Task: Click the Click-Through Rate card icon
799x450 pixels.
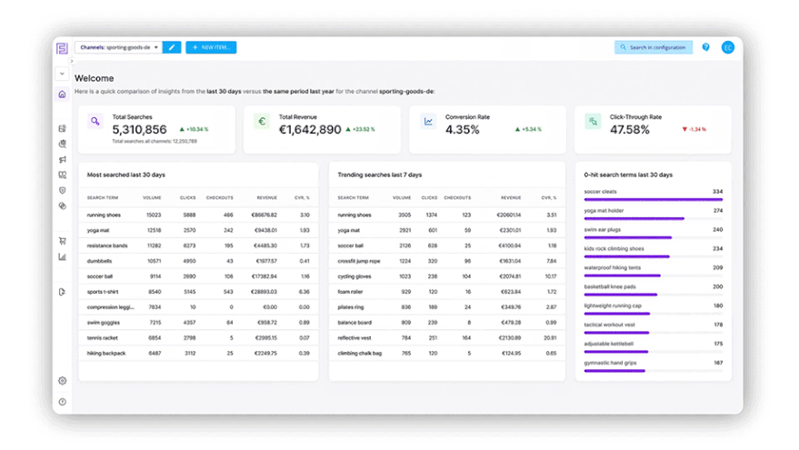Action: 594,121
